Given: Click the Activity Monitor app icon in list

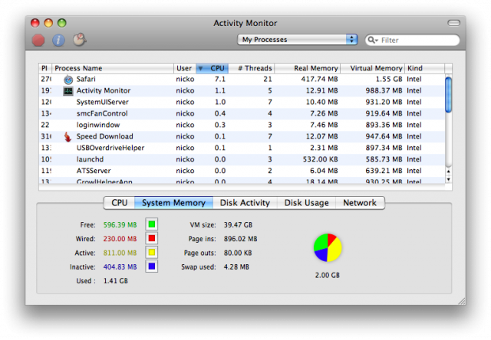Looking at the screenshot, I should point(68,91).
